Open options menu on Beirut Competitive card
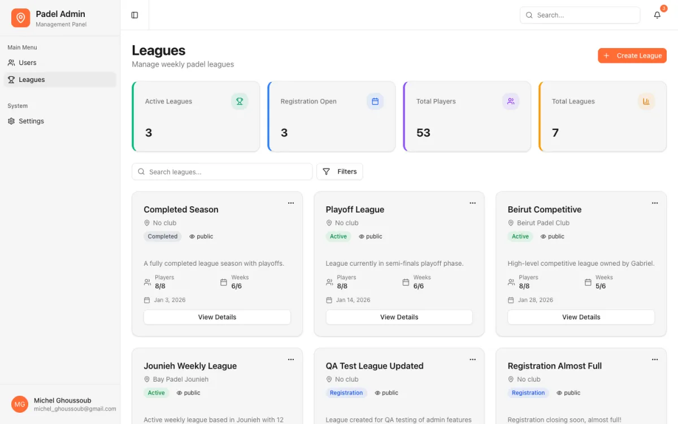678x424 pixels. click(655, 203)
